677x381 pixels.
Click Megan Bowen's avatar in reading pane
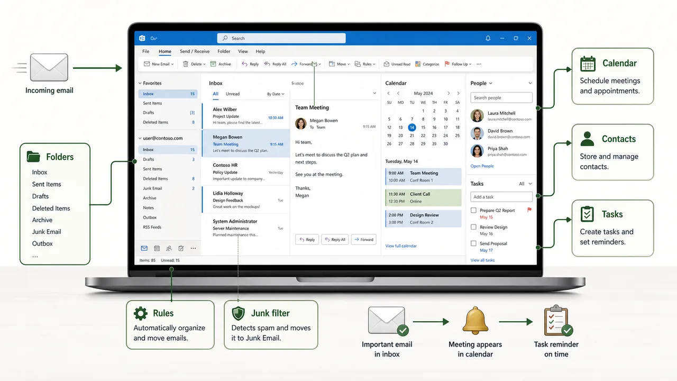[x=301, y=123]
